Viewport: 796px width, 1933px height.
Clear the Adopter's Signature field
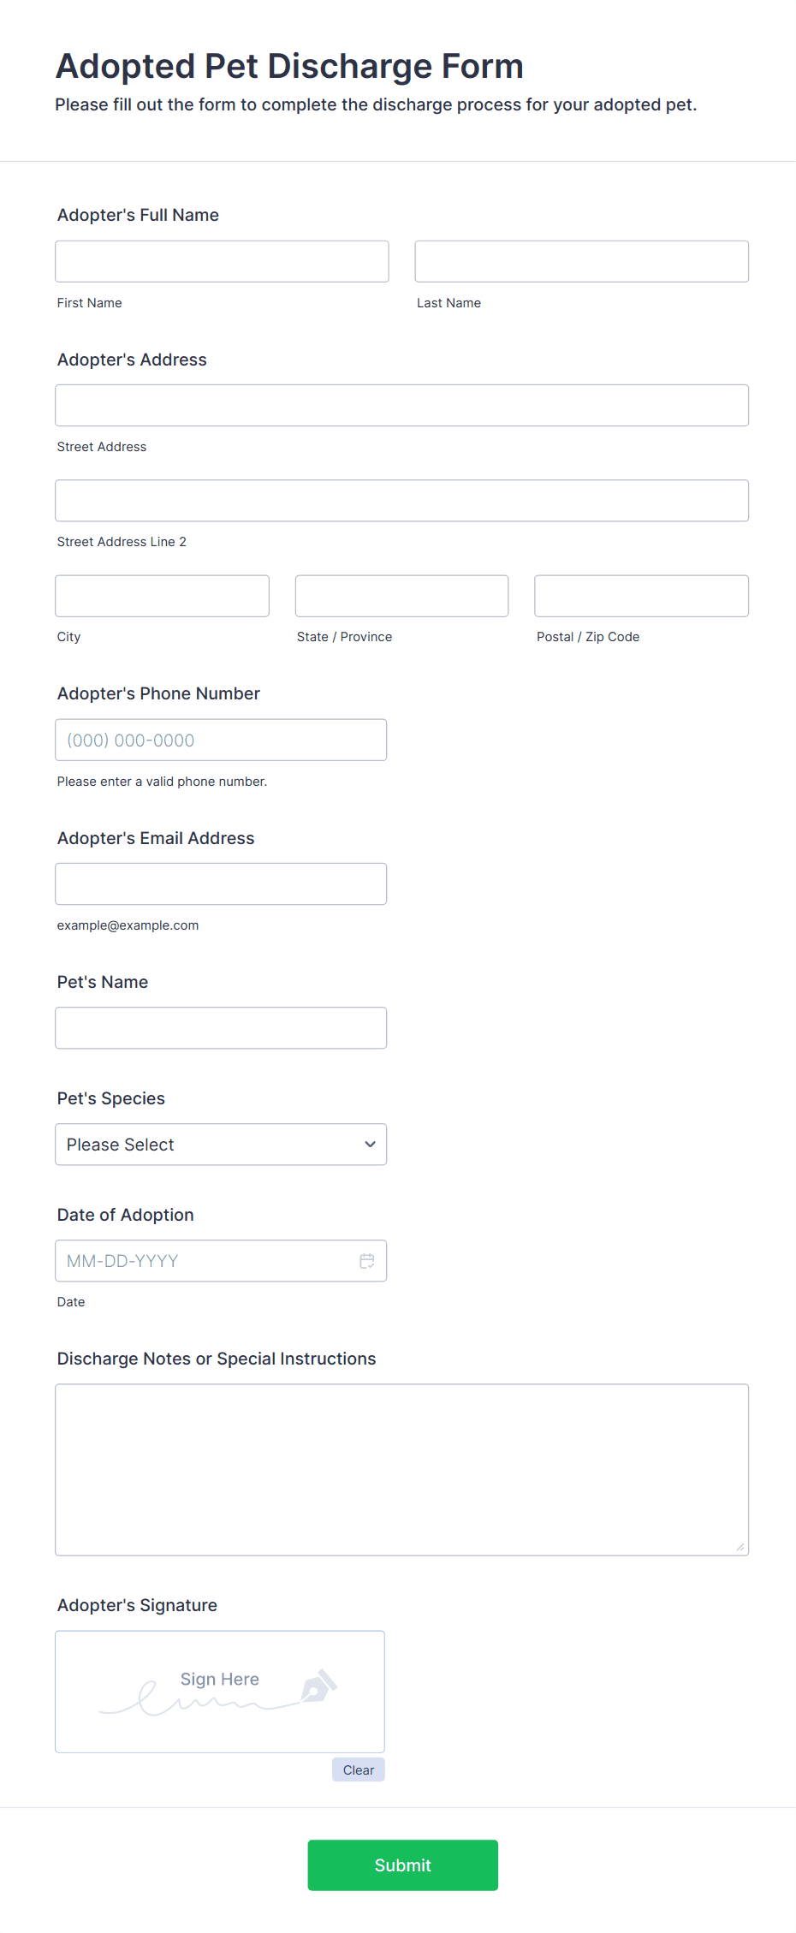[358, 1769]
